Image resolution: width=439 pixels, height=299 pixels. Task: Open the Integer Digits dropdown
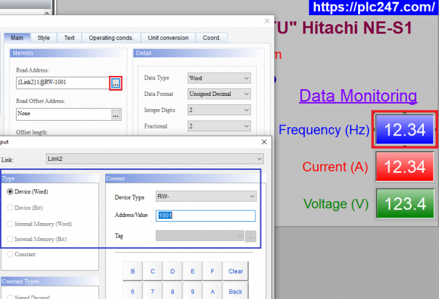(219, 110)
